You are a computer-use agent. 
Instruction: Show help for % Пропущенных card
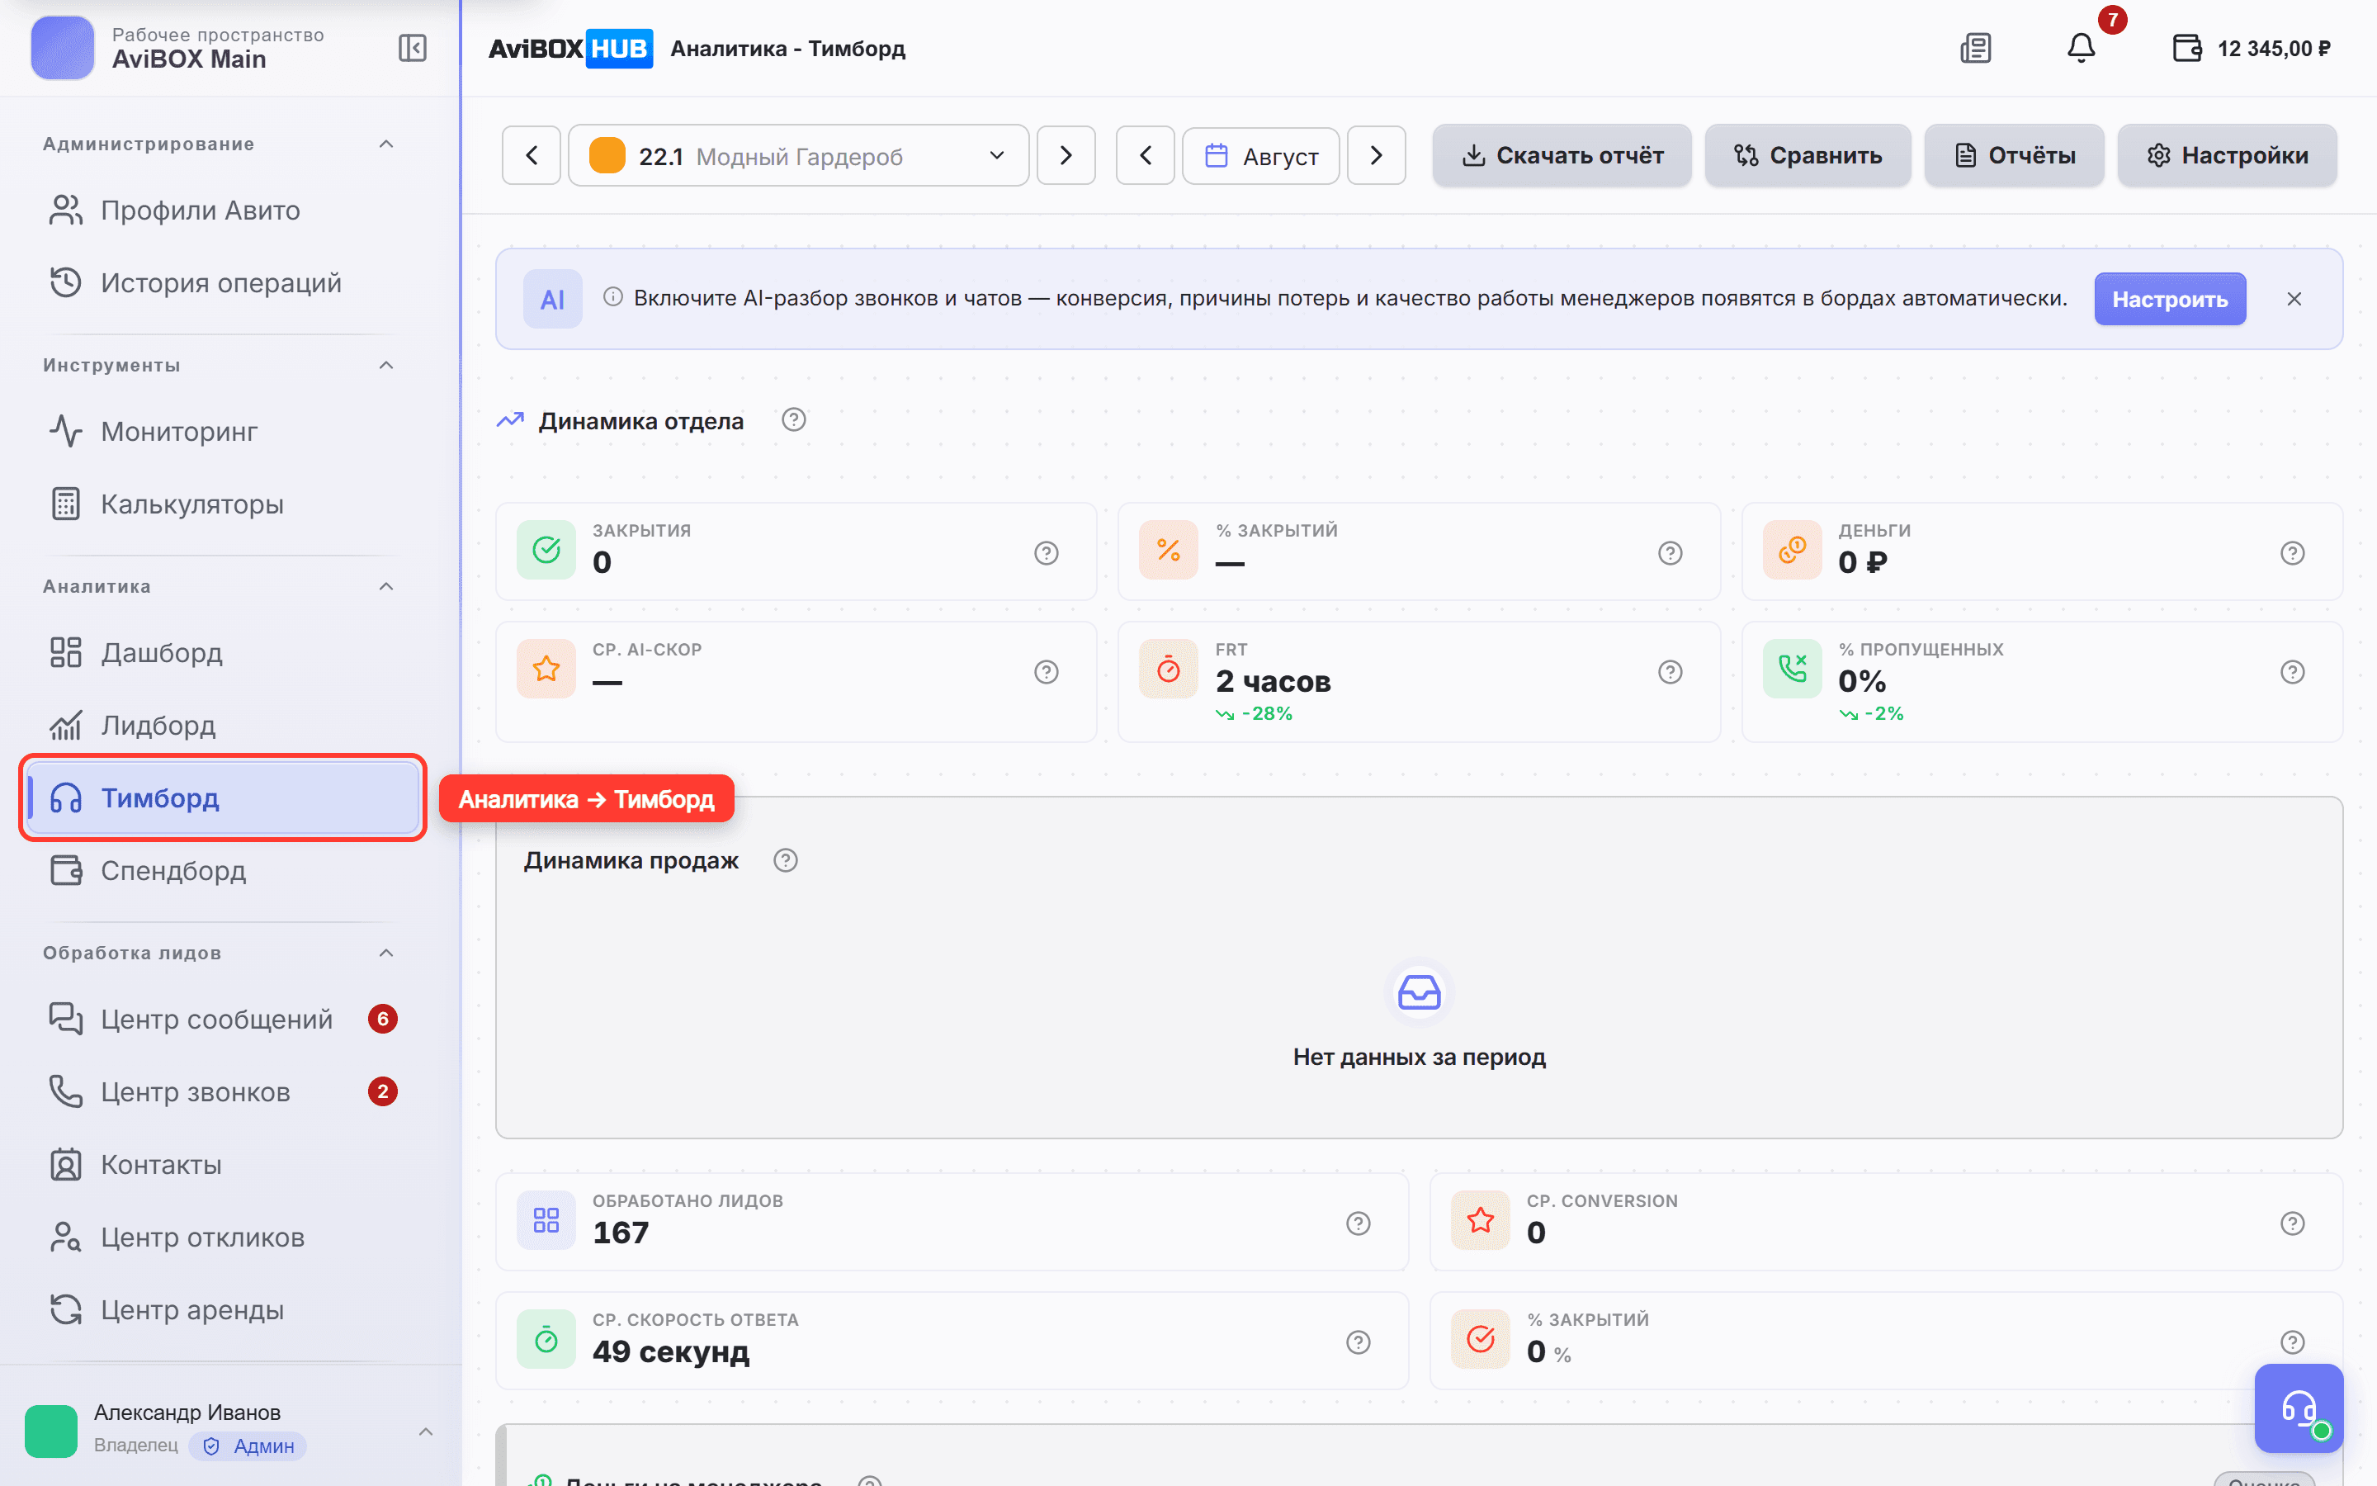click(x=2293, y=672)
